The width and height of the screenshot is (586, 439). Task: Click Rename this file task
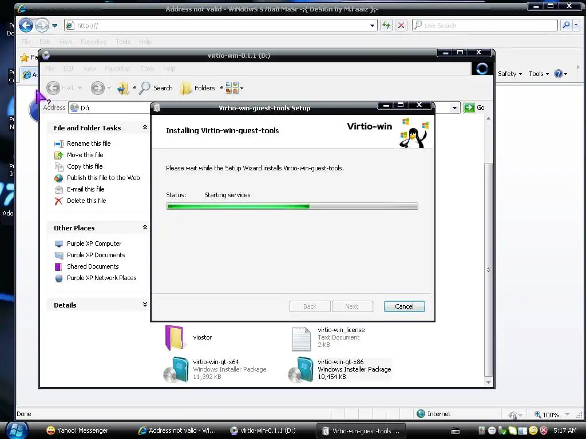[x=89, y=143]
